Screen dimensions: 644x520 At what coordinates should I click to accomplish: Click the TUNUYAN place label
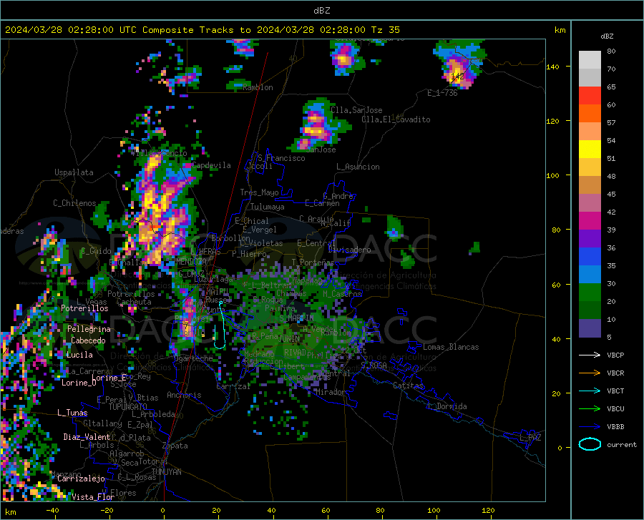click(166, 472)
